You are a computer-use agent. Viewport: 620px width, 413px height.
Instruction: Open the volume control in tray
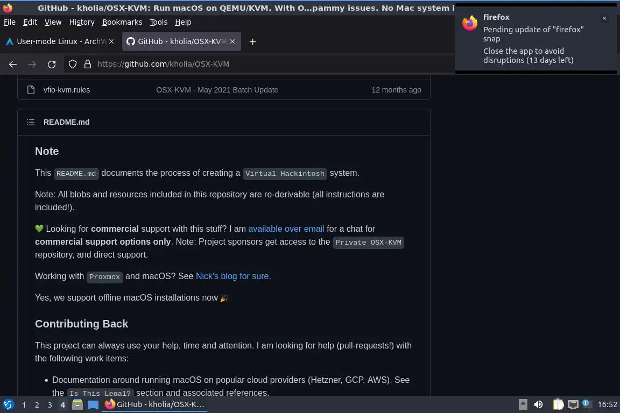pyautogui.click(x=538, y=404)
